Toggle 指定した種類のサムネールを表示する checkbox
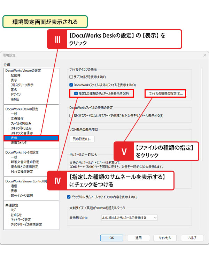This screenshot has width=209, height=278. pos(76,93)
